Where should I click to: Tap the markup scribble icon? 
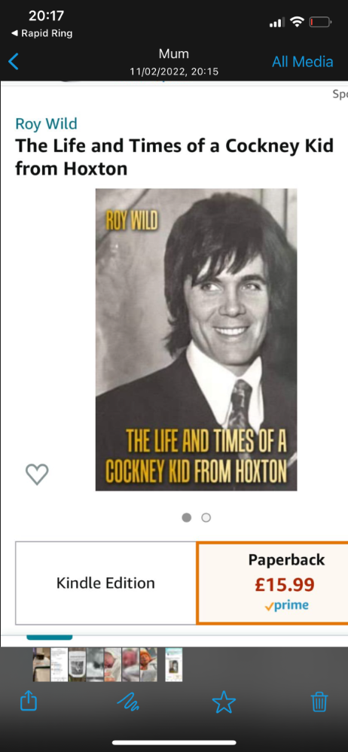point(128,703)
